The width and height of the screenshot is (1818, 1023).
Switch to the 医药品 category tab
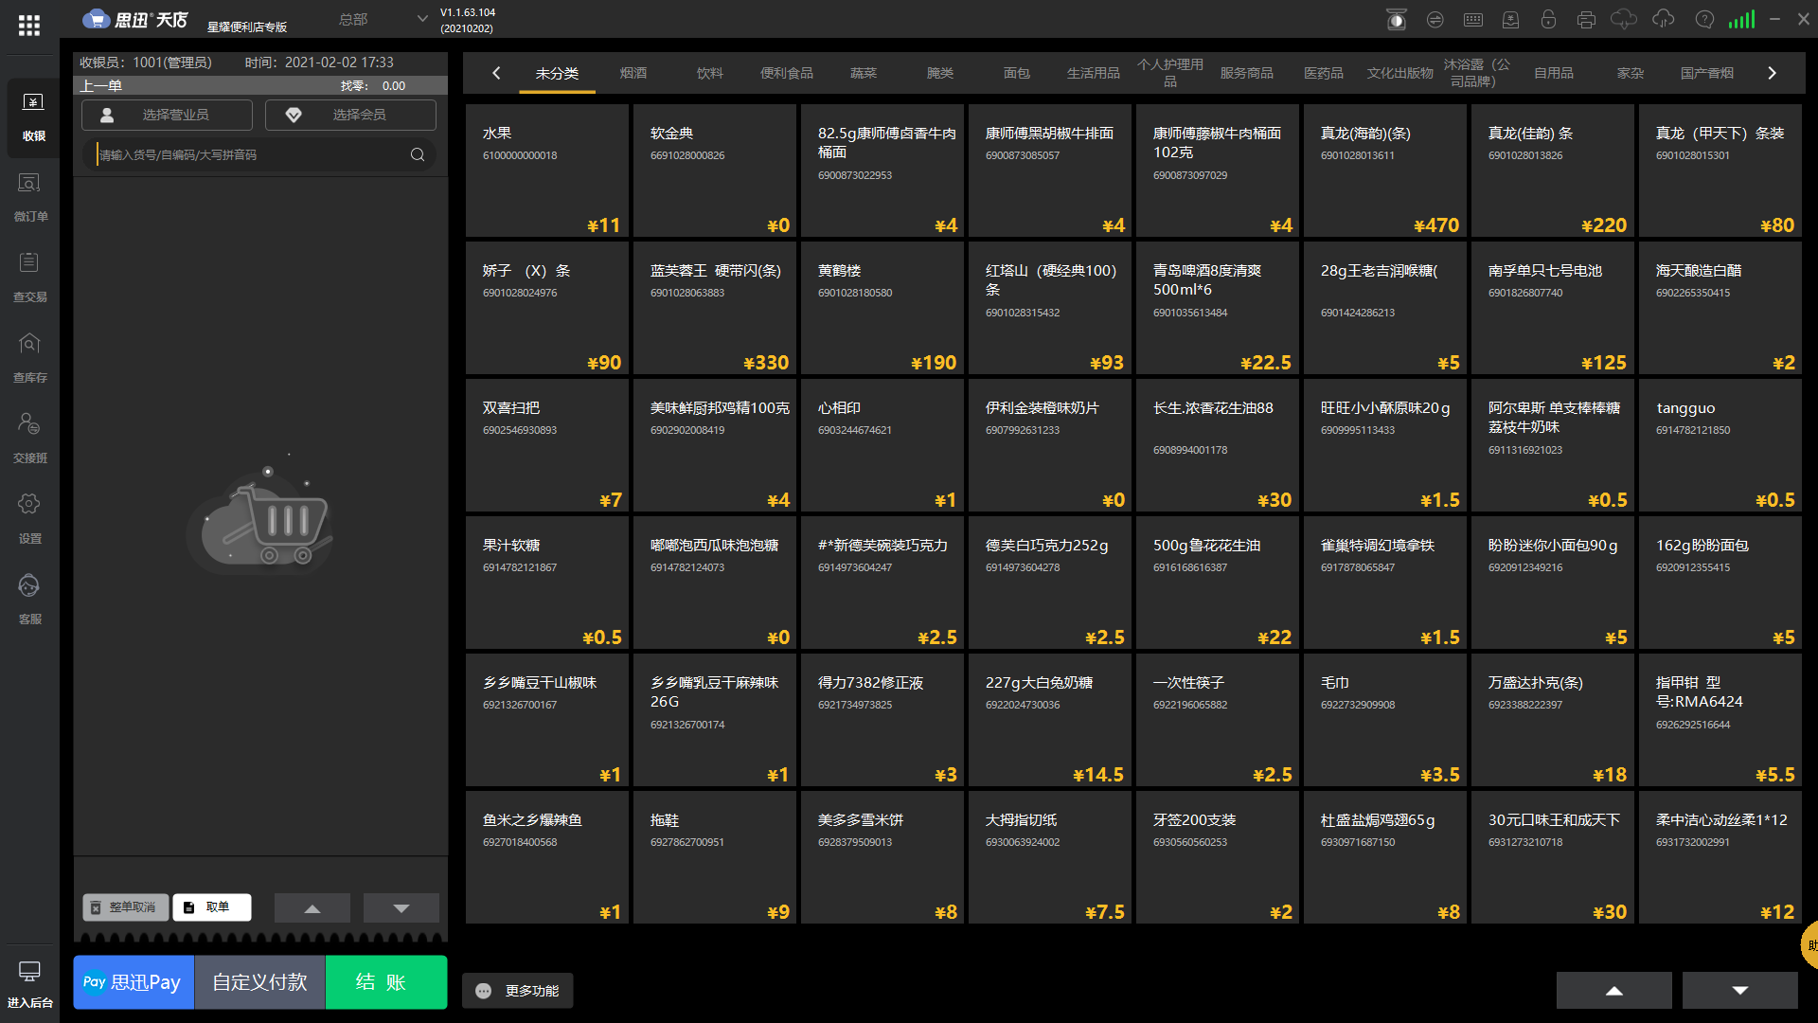[1324, 73]
